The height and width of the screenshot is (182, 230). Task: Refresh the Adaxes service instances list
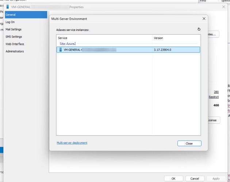199,29
